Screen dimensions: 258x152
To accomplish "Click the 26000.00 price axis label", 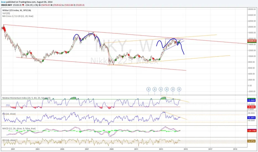I will coord(252,9).
